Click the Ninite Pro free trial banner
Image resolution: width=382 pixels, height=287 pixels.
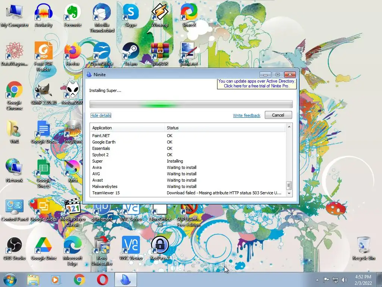coord(257,83)
